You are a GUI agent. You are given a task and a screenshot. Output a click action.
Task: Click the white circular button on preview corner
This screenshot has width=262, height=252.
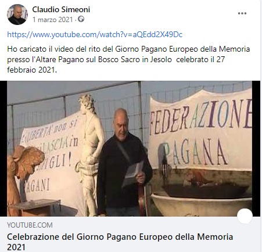[x=245, y=216]
